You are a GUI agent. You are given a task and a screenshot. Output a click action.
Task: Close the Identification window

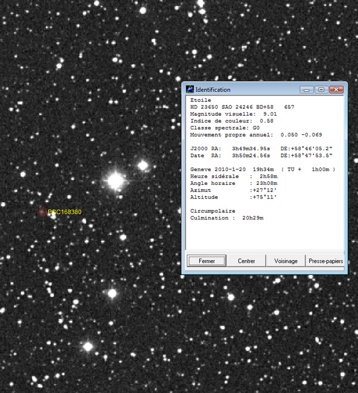pos(336,89)
